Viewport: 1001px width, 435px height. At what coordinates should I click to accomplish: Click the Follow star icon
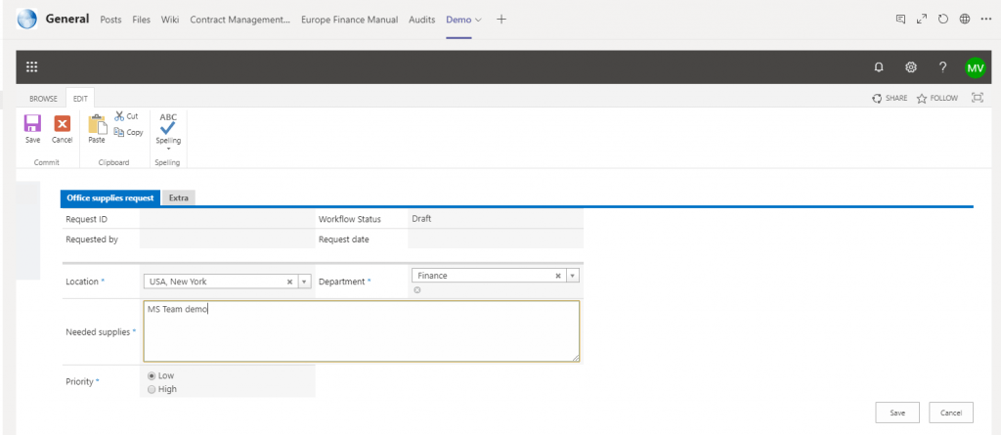922,99
